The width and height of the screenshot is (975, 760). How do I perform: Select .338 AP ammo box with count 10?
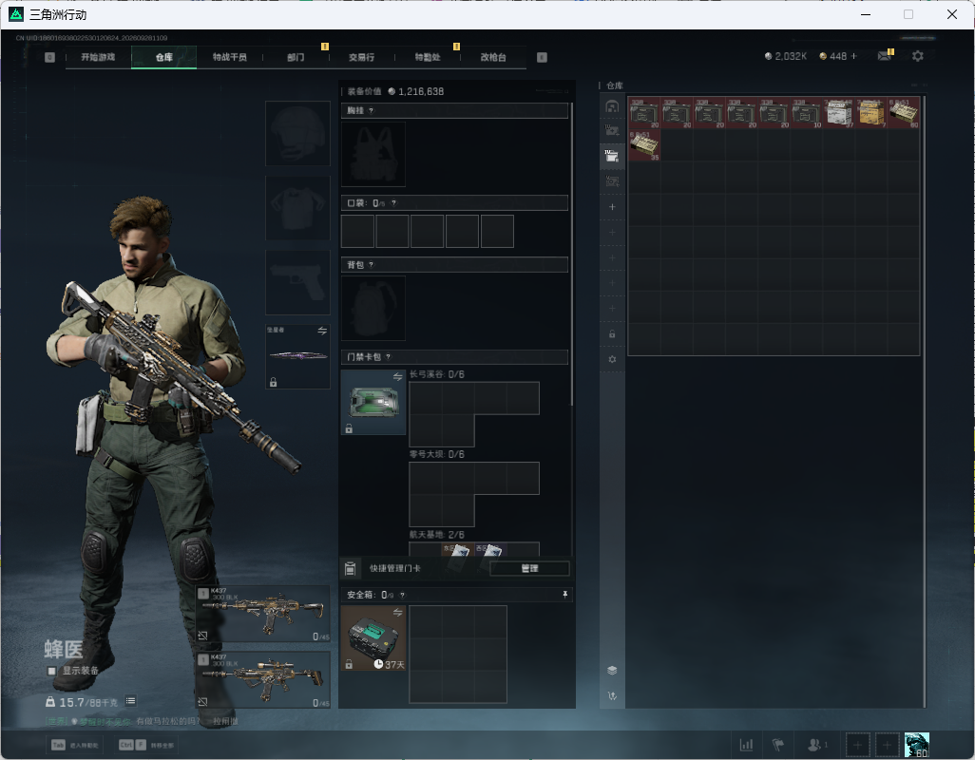coord(806,112)
